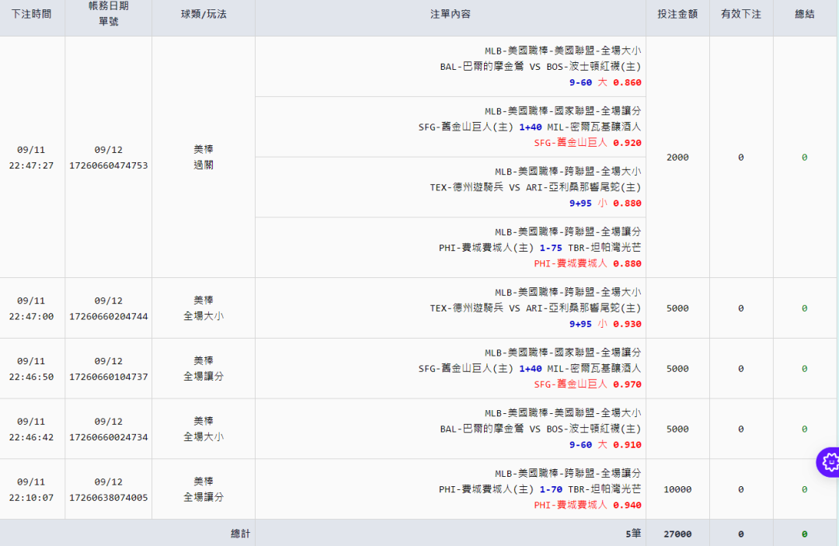This screenshot has height=546, width=839.
Task: Click the bet time 22:10:07
Action: [x=32, y=498]
